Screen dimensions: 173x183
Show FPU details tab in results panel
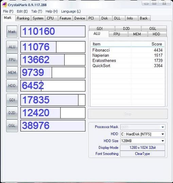tap(119, 34)
